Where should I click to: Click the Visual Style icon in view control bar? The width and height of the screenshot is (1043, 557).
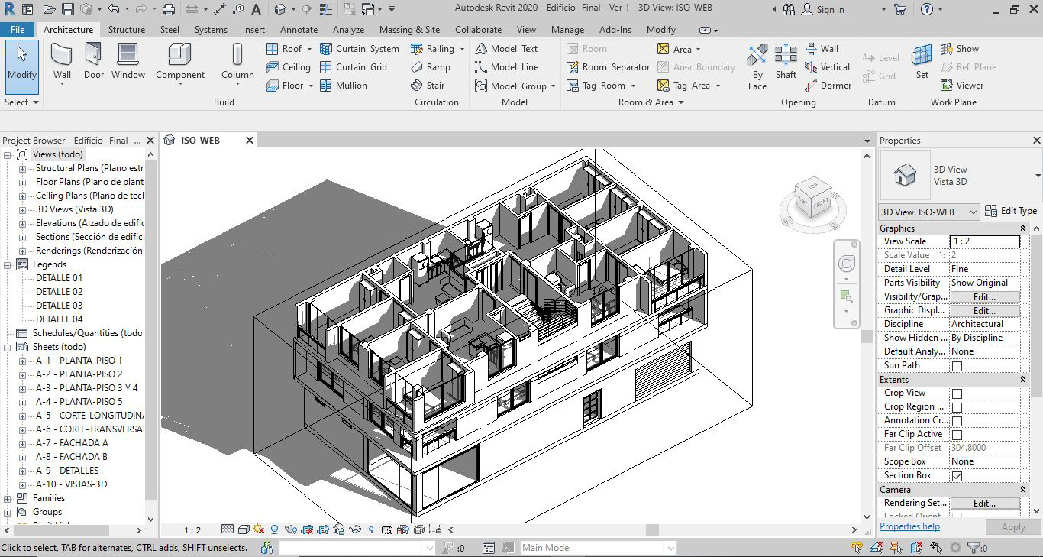[x=244, y=529]
